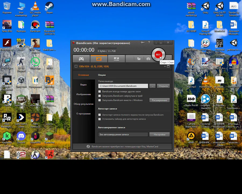Switch to Game recording mode gamepad icon
This screenshot has height=194, width=242.
pyautogui.click(x=81, y=59)
